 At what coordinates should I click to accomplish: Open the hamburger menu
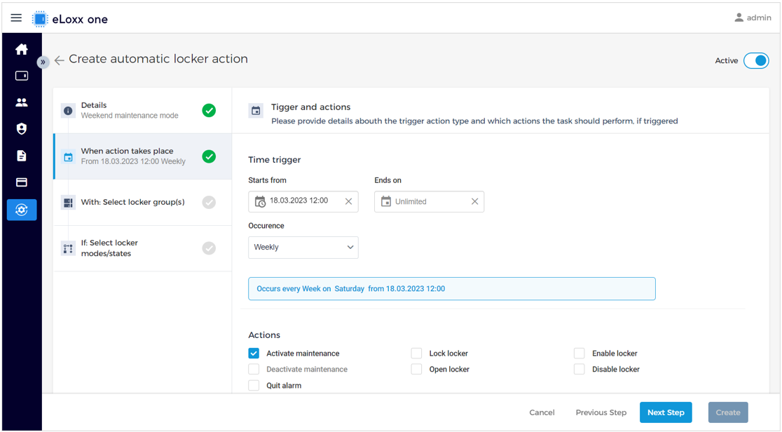tap(16, 18)
